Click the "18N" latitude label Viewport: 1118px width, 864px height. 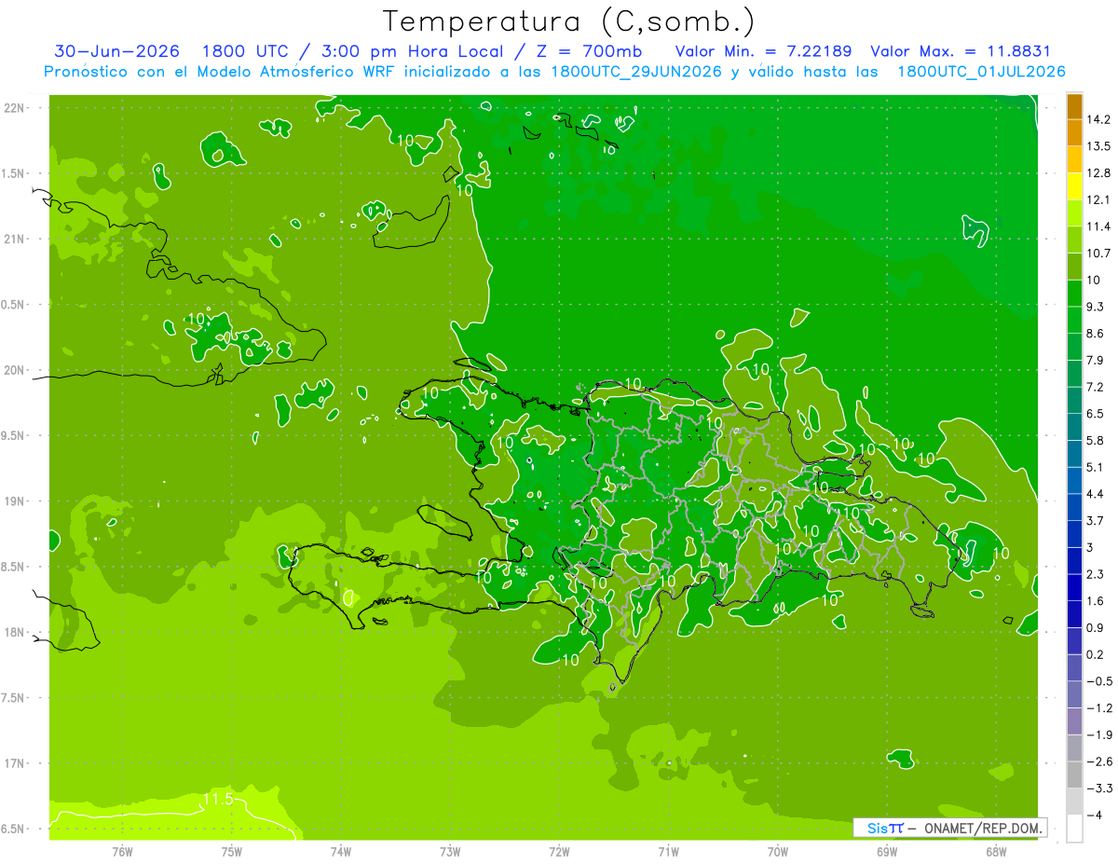pyautogui.click(x=16, y=633)
